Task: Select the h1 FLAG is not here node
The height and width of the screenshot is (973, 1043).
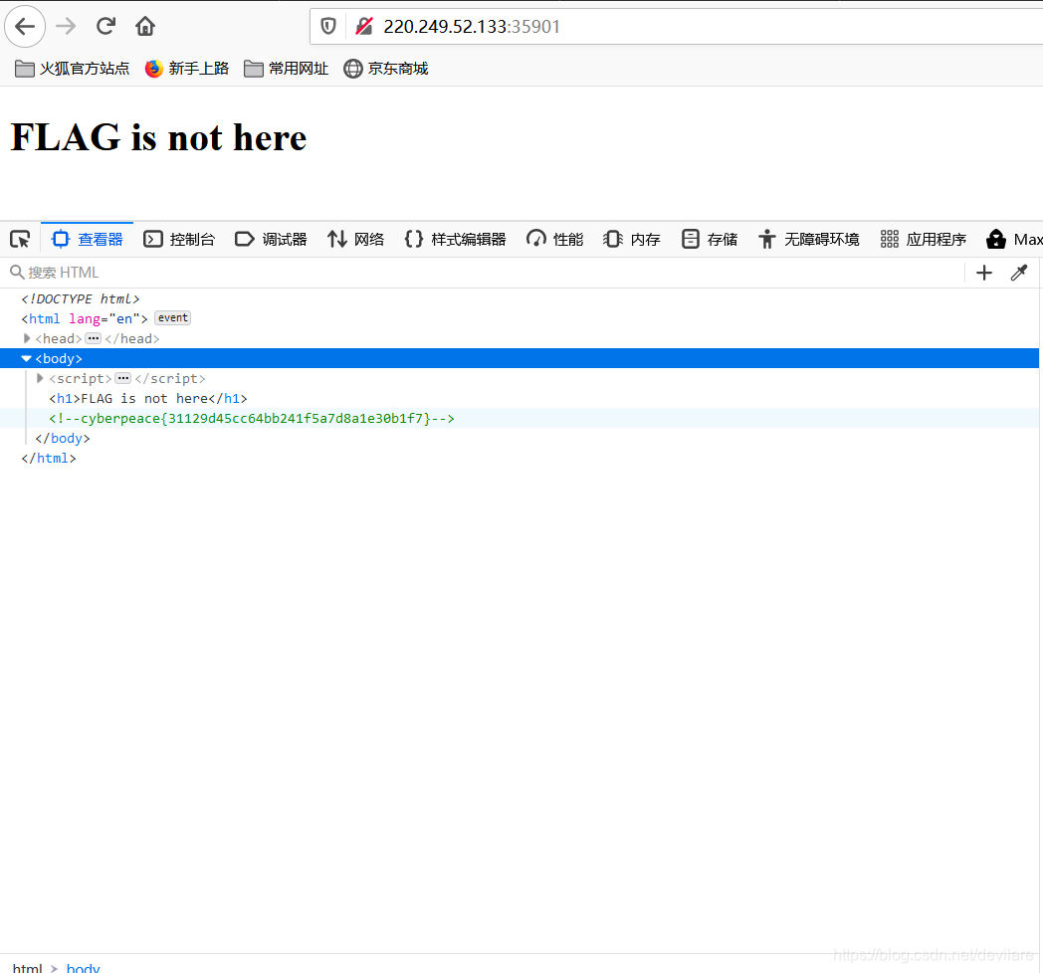Action: coord(148,398)
